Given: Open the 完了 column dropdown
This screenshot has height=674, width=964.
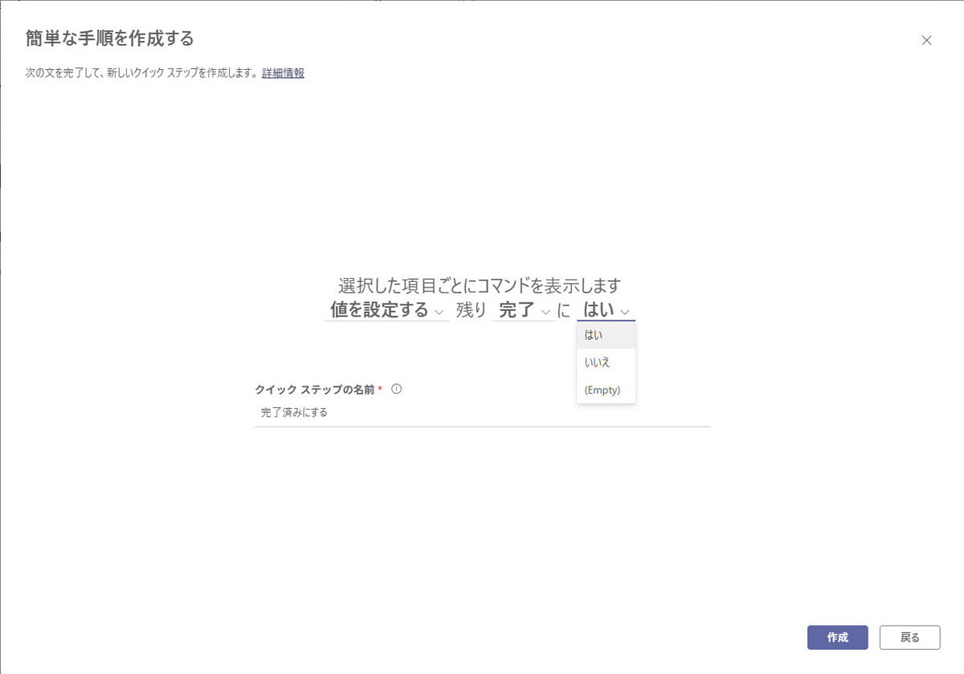Looking at the screenshot, I should click(x=524, y=310).
